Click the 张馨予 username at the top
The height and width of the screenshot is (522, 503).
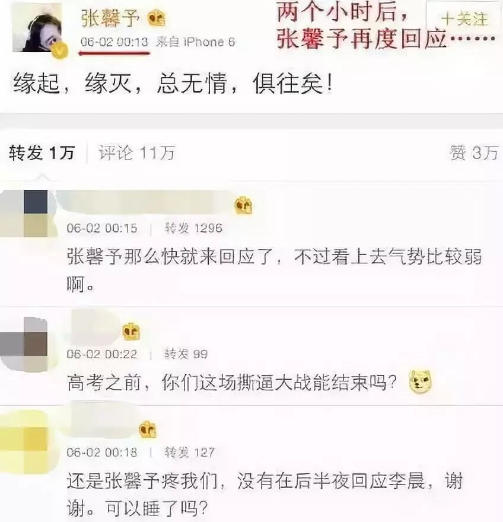click(110, 18)
